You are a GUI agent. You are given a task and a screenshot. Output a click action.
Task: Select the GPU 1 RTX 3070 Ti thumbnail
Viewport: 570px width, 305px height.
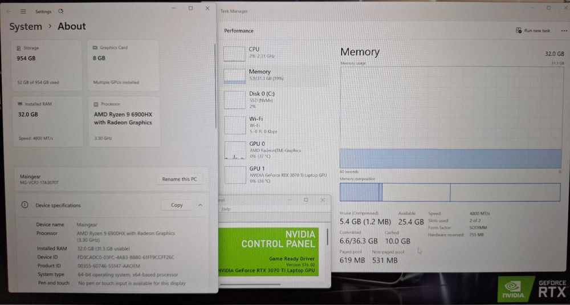pyautogui.click(x=235, y=175)
